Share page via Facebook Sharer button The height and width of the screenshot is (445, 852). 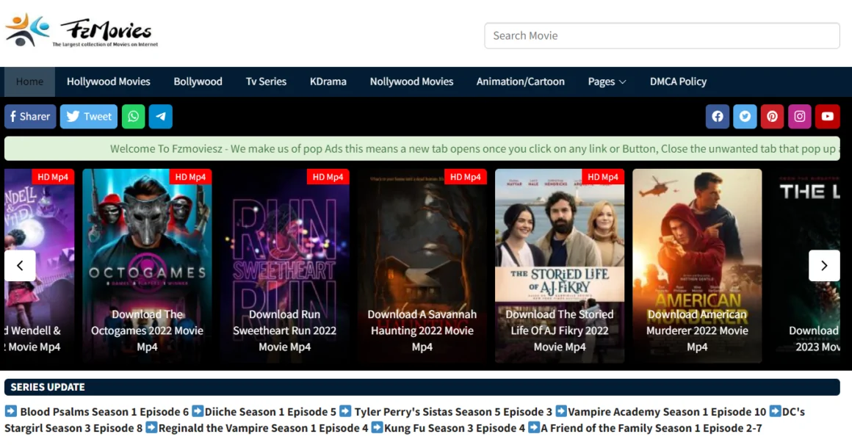(x=30, y=116)
